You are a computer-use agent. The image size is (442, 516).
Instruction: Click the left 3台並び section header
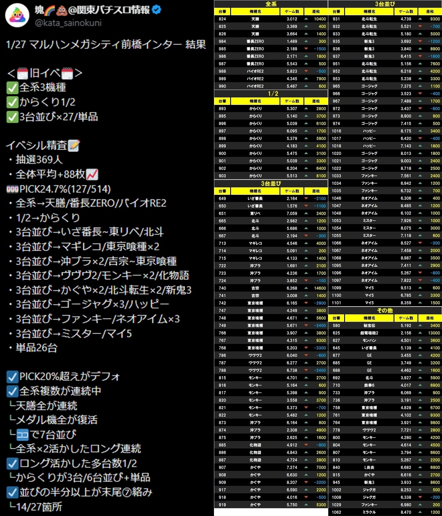271,183
